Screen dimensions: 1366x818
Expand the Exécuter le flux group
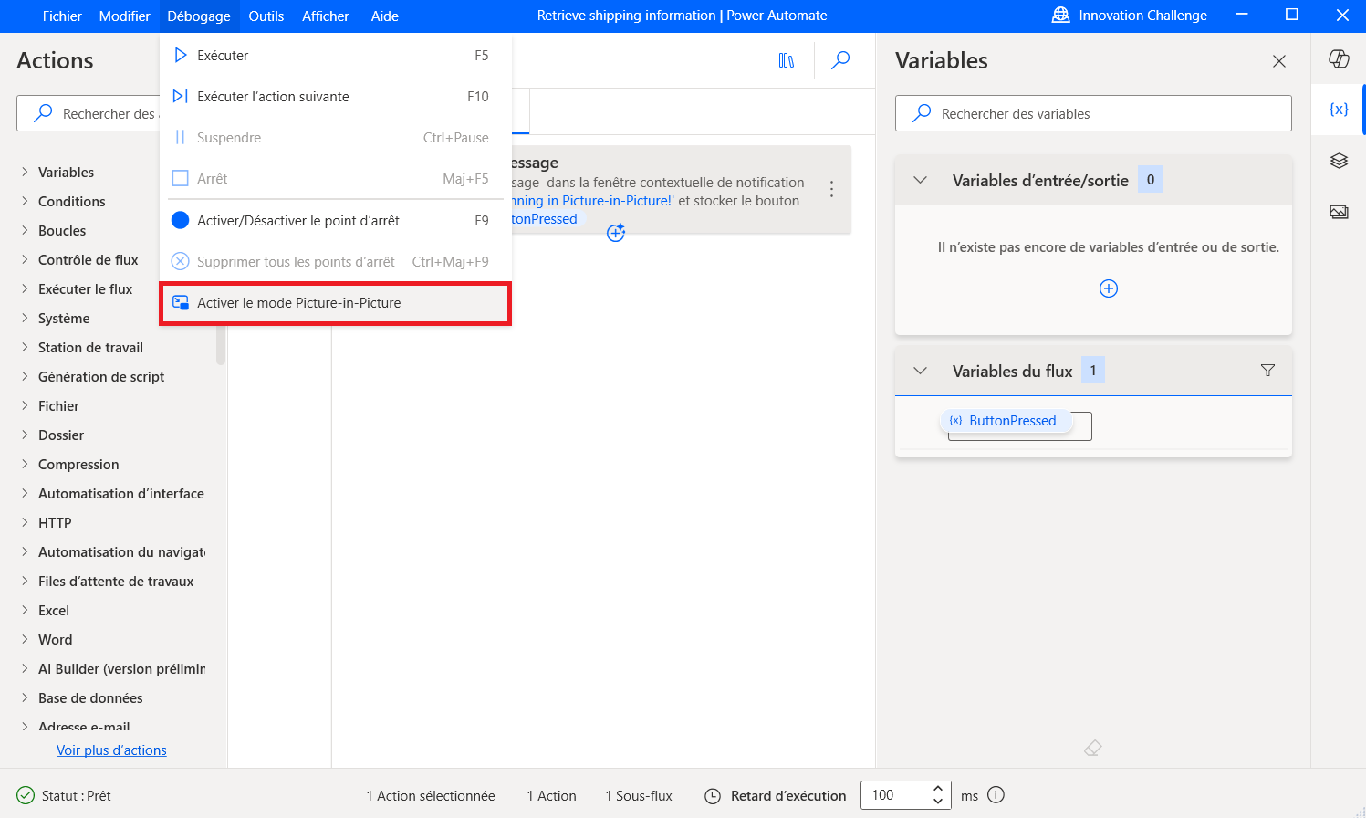click(26, 288)
